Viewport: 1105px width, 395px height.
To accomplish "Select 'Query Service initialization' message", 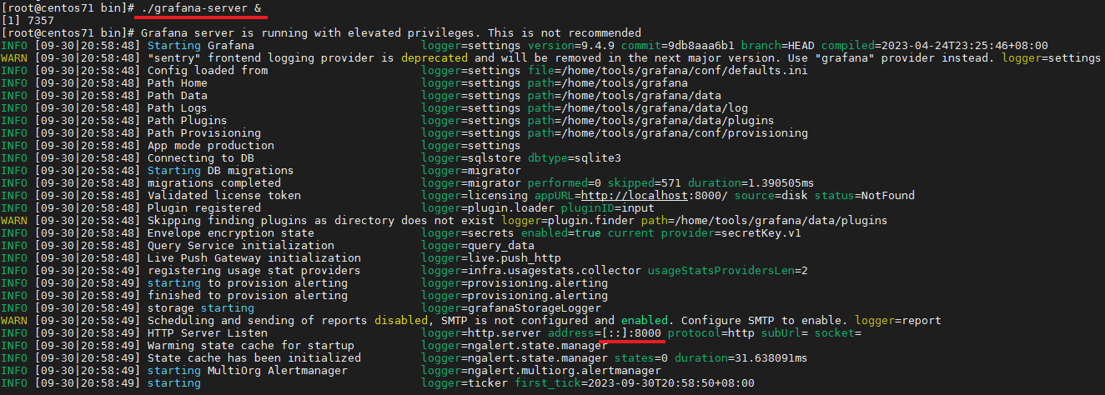I will tap(240, 246).
